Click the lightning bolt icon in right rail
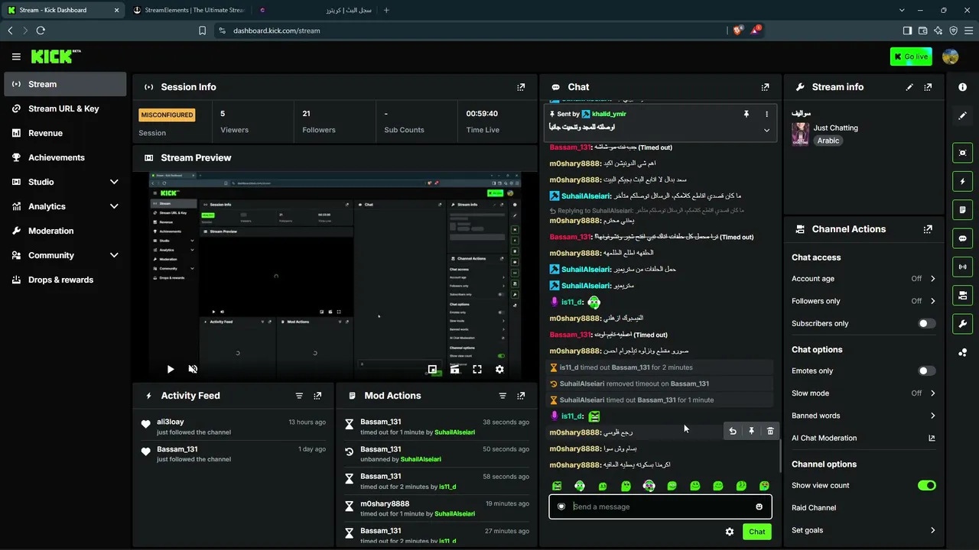This screenshot has width=979, height=550. (962, 181)
